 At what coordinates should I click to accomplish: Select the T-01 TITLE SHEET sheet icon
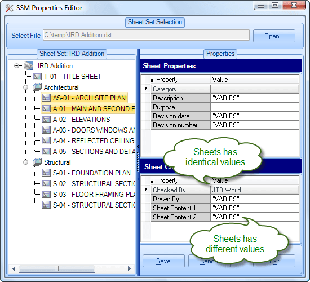pyautogui.click(x=37, y=76)
